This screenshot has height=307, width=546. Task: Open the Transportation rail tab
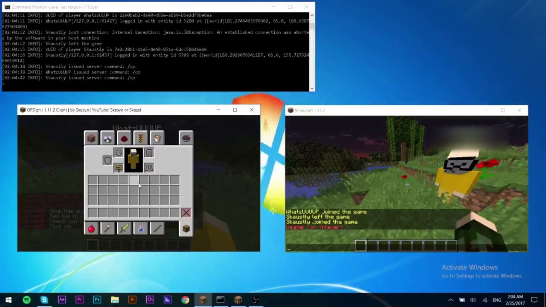coord(140,138)
